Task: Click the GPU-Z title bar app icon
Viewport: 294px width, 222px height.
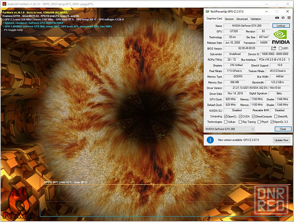Action: pos(207,11)
